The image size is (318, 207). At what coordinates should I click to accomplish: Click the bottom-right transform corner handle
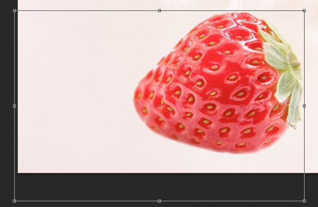click(x=304, y=201)
